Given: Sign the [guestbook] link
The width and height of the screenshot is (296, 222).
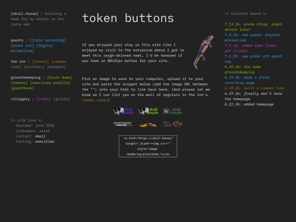Looking at the screenshot, I should point(22,88).
